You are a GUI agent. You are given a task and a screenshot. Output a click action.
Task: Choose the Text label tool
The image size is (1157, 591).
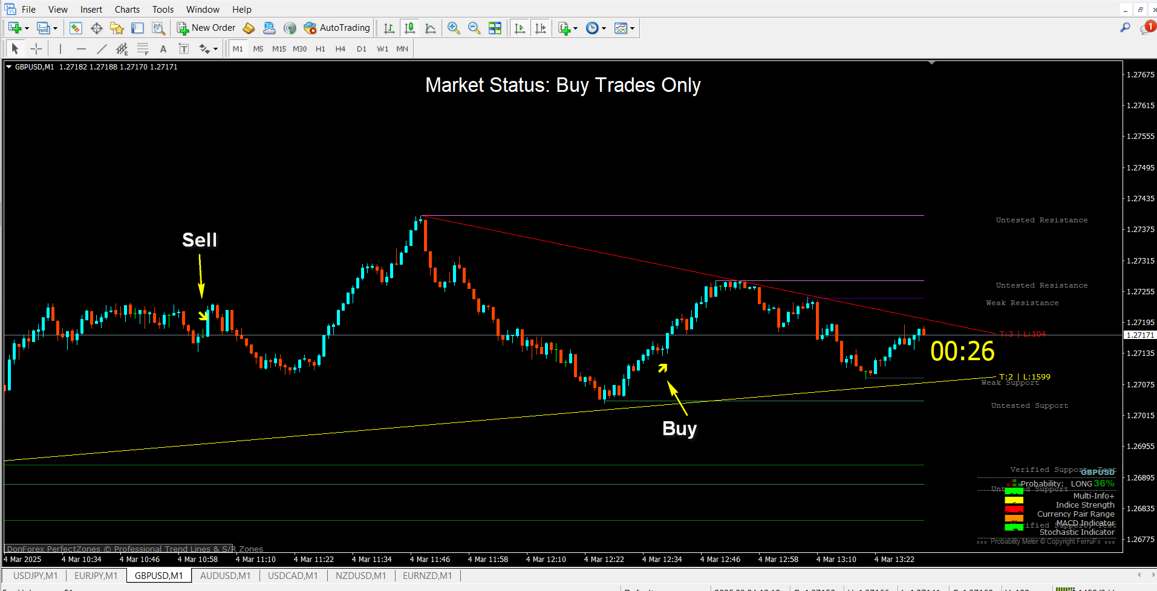163,49
